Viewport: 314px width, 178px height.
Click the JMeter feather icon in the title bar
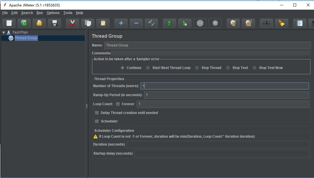coord(5,5)
